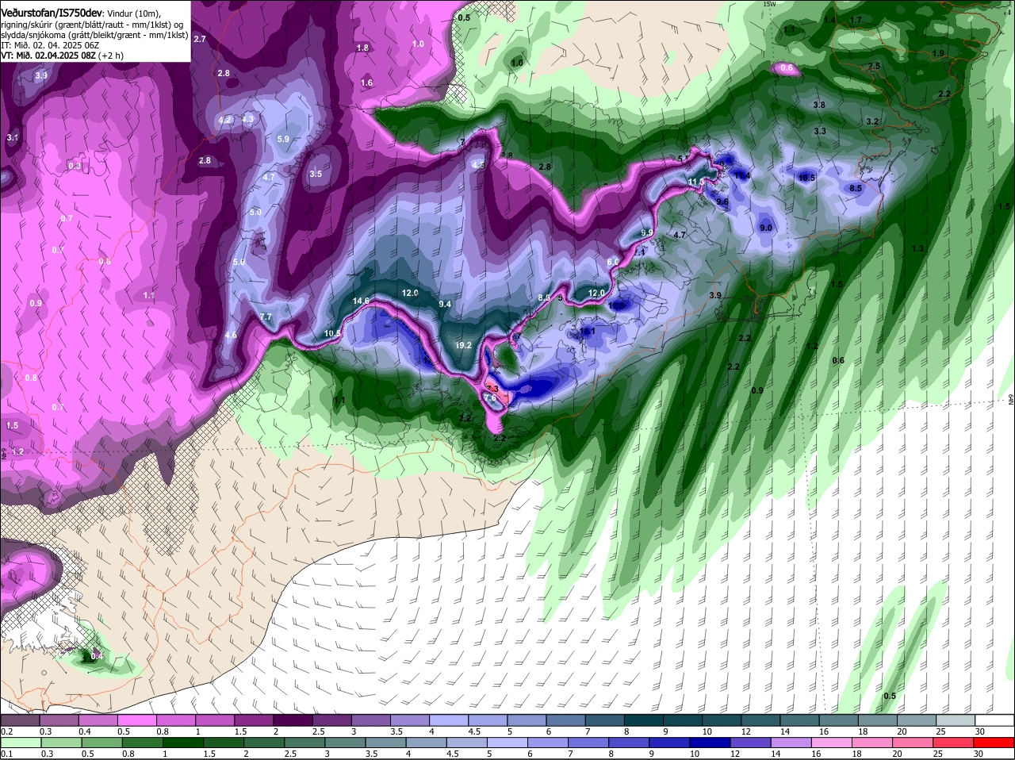Click the 9.4 value on the map
This screenshot has width=1015, height=760.
(x=445, y=304)
